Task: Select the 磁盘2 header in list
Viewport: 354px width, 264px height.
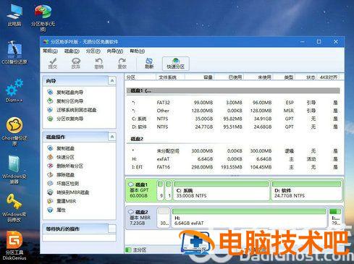Action: [233, 139]
